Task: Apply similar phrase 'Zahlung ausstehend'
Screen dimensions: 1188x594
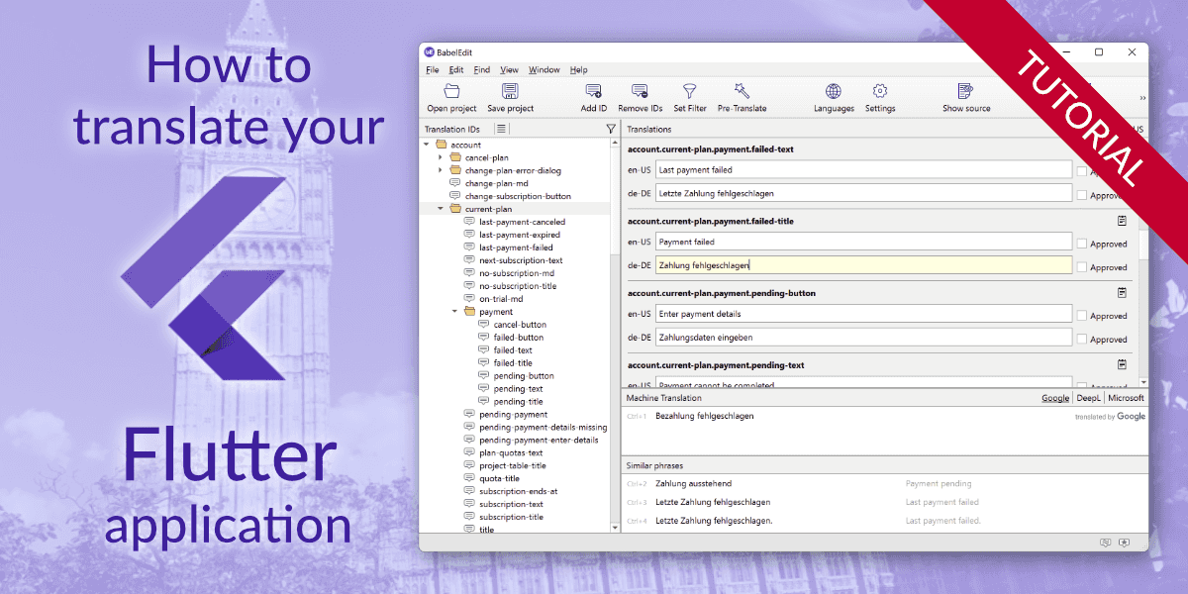Action: click(694, 483)
